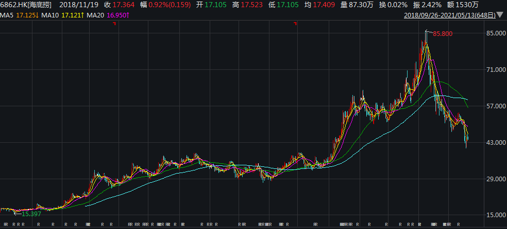Click the leftmost R event marker
507x229 pixels.
coord(6,224)
